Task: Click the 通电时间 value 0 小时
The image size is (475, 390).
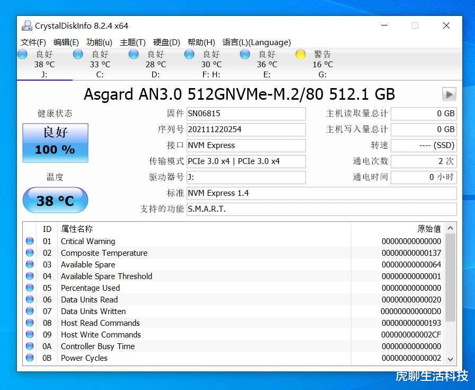Action: (424, 177)
